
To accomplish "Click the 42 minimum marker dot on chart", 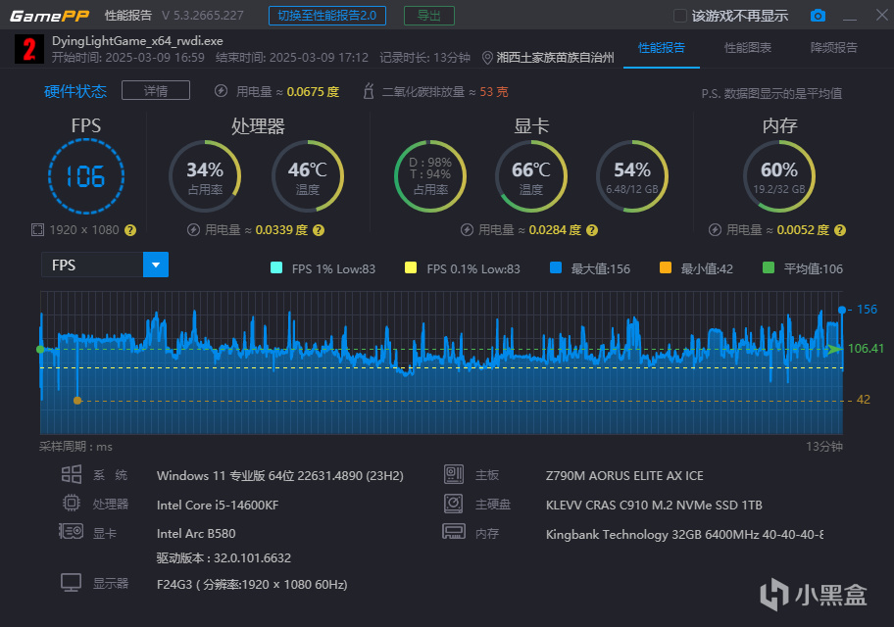I will (x=77, y=401).
